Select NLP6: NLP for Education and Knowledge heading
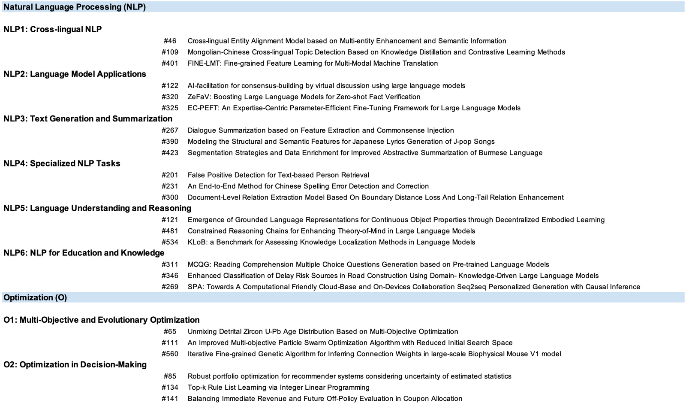 [84, 253]
